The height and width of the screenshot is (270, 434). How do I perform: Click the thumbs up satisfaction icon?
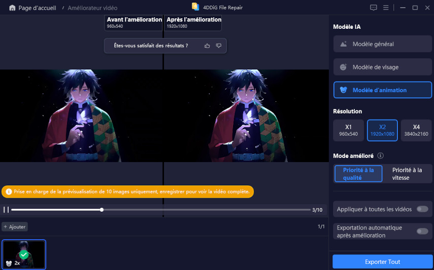[207, 46]
